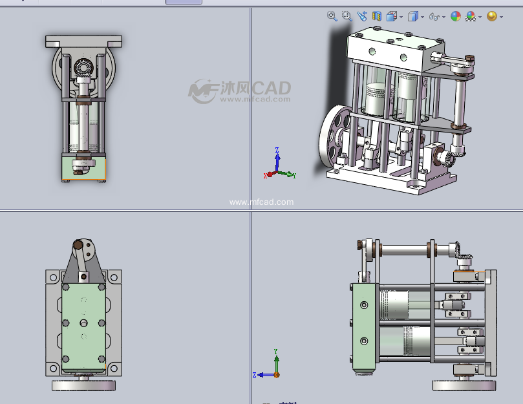Click the Apply Scene icon
This screenshot has height=404, width=523.
[471, 16]
